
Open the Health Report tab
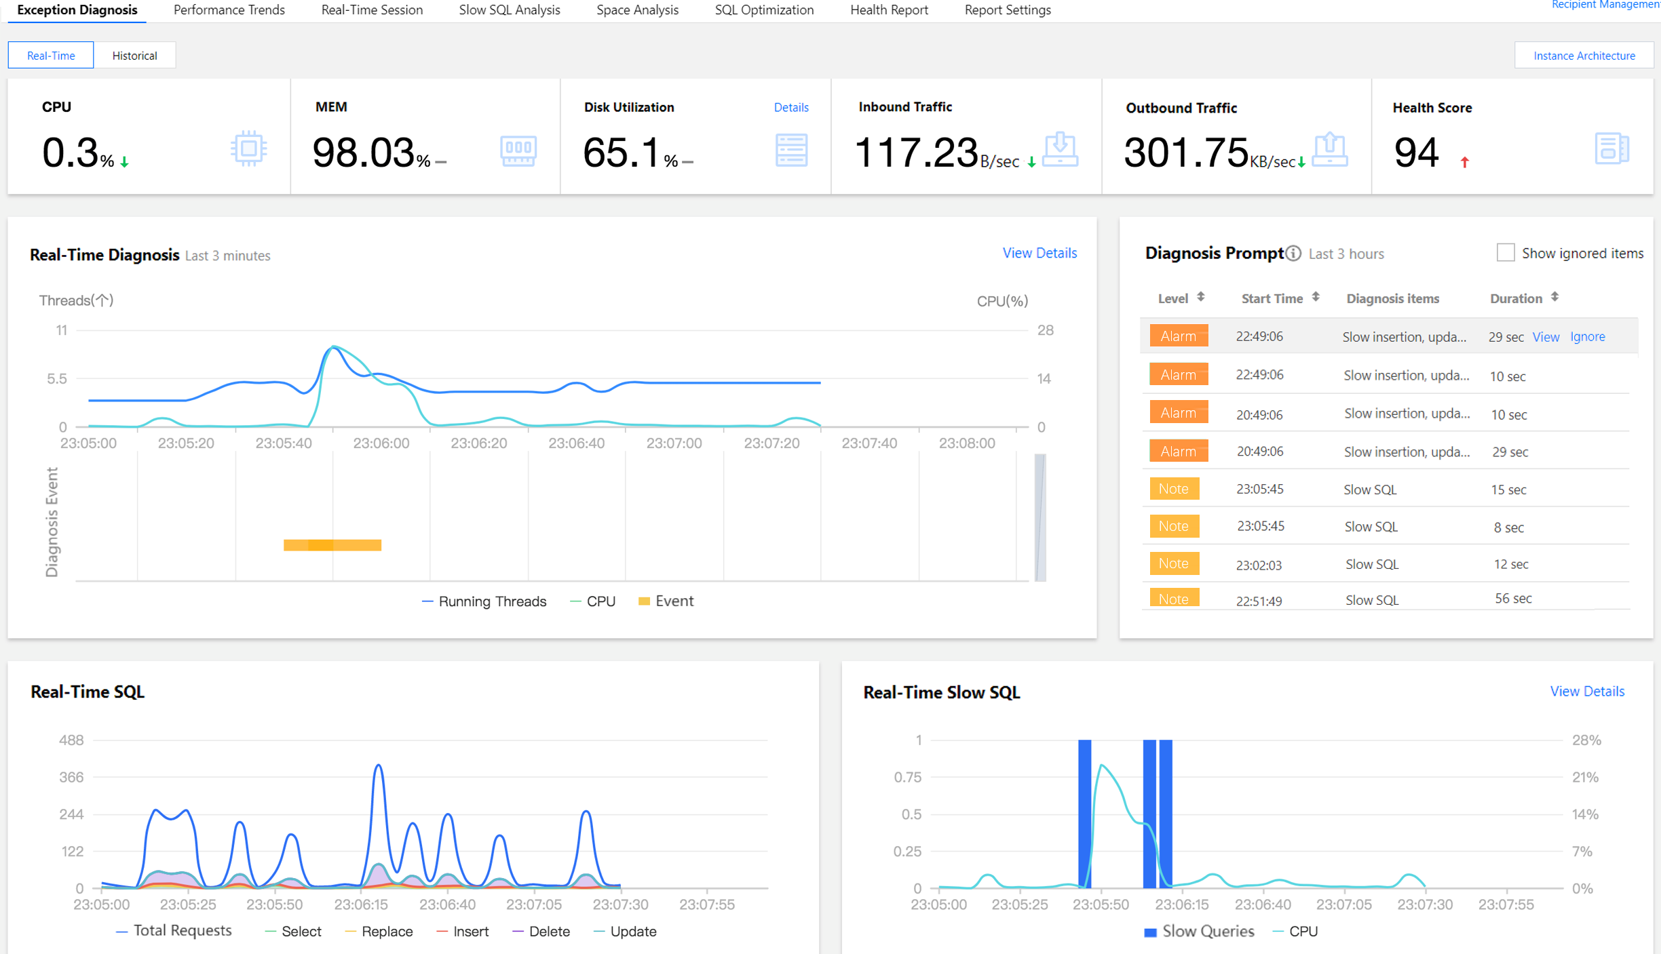(x=888, y=10)
